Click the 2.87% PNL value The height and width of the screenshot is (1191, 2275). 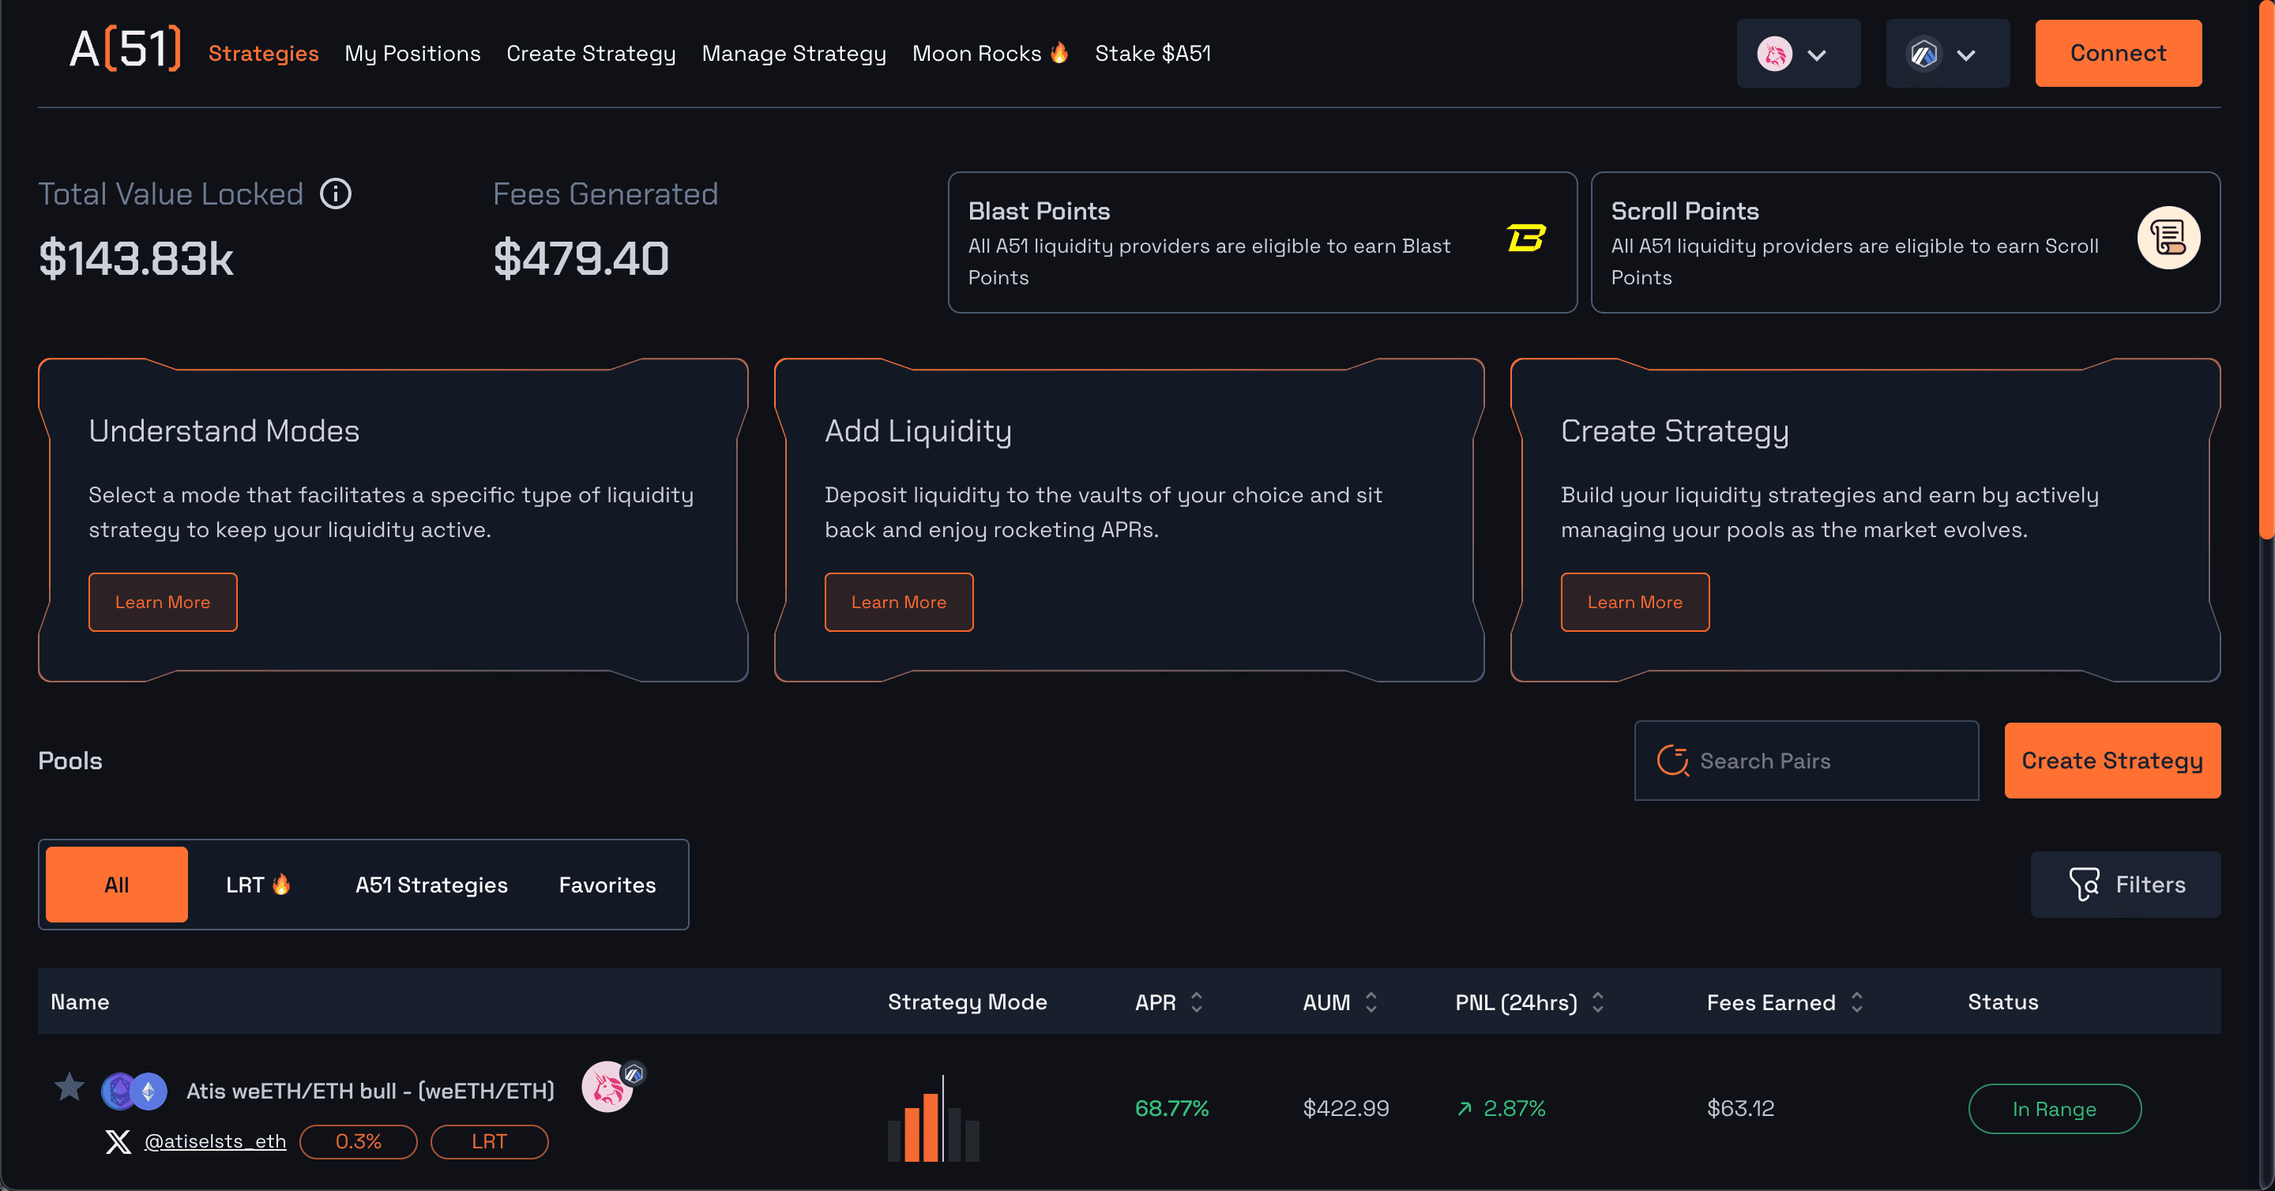click(1514, 1108)
